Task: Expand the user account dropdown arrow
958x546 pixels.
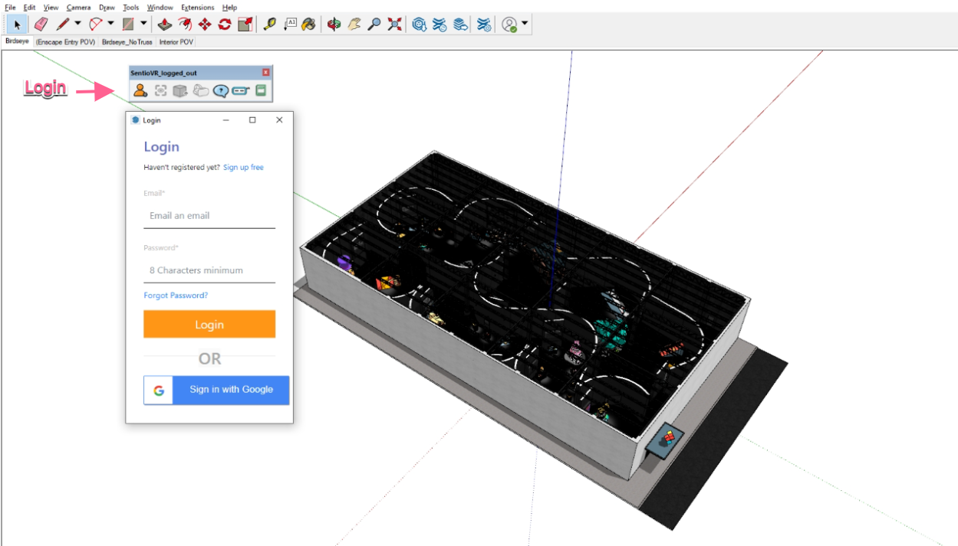Action: [x=525, y=25]
